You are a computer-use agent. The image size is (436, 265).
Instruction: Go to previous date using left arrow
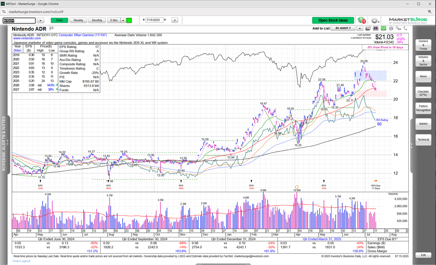[x=144, y=20]
